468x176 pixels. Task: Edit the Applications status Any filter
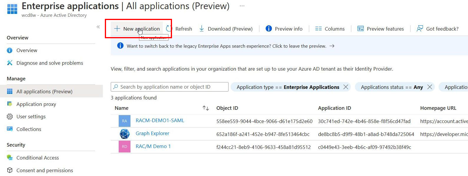(x=392, y=87)
